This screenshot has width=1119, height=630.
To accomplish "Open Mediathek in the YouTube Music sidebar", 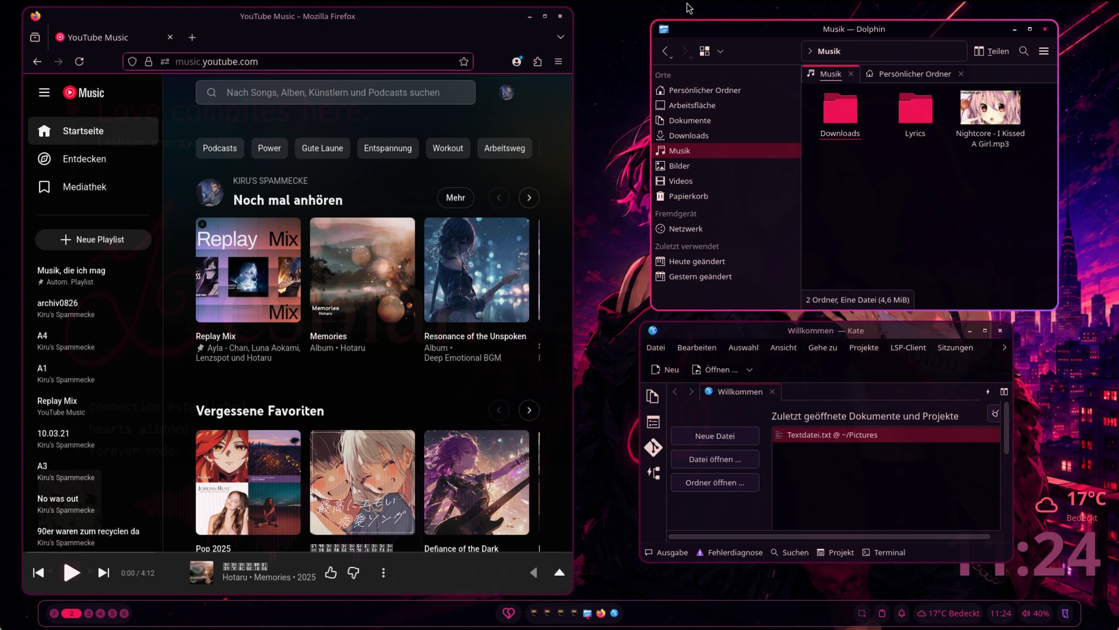I will (x=93, y=187).
